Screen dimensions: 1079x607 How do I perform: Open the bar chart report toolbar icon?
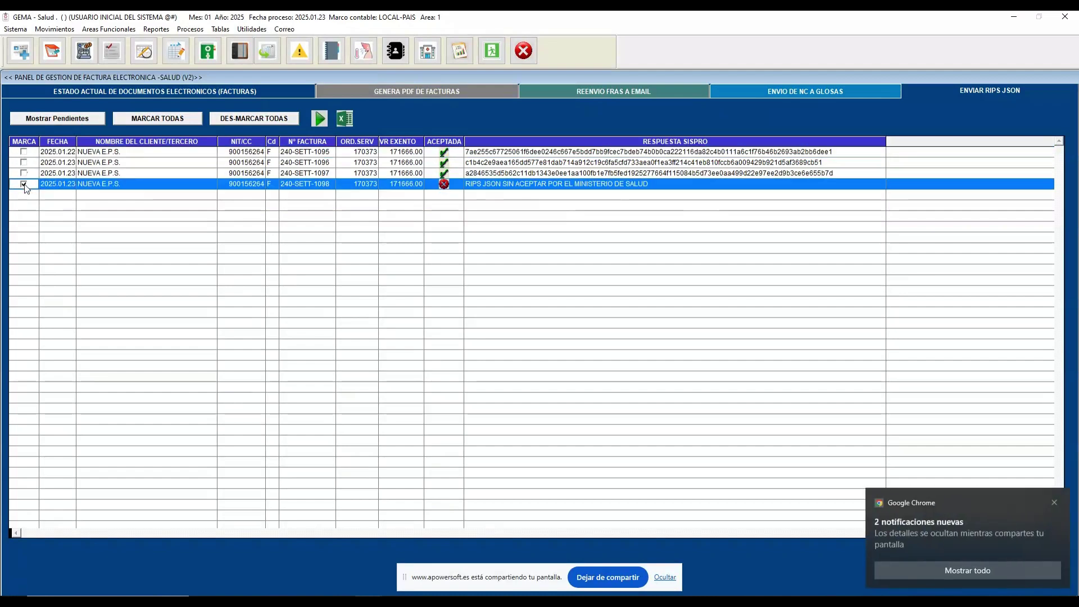460,51
